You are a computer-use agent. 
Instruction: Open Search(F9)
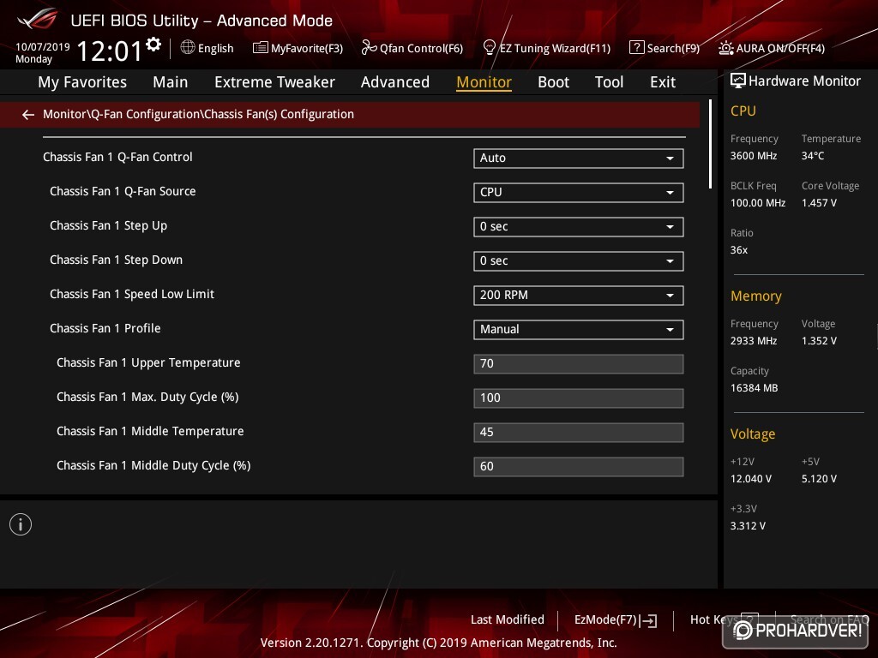665,48
